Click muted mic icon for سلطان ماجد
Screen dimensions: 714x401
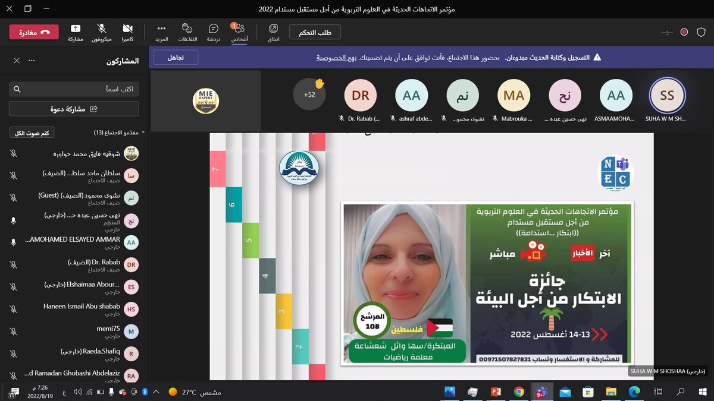pyautogui.click(x=14, y=176)
